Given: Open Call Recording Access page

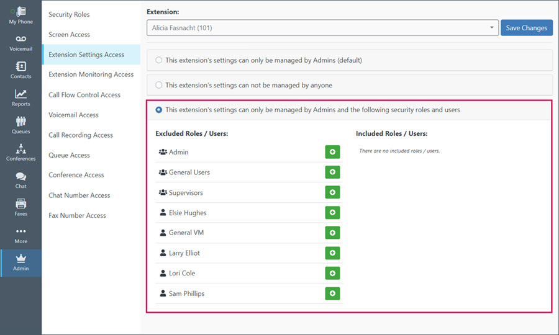Looking at the screenshot, I should tap(81, 135).
